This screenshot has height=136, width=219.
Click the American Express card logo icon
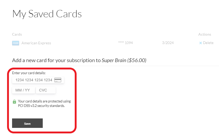(15, 43)
